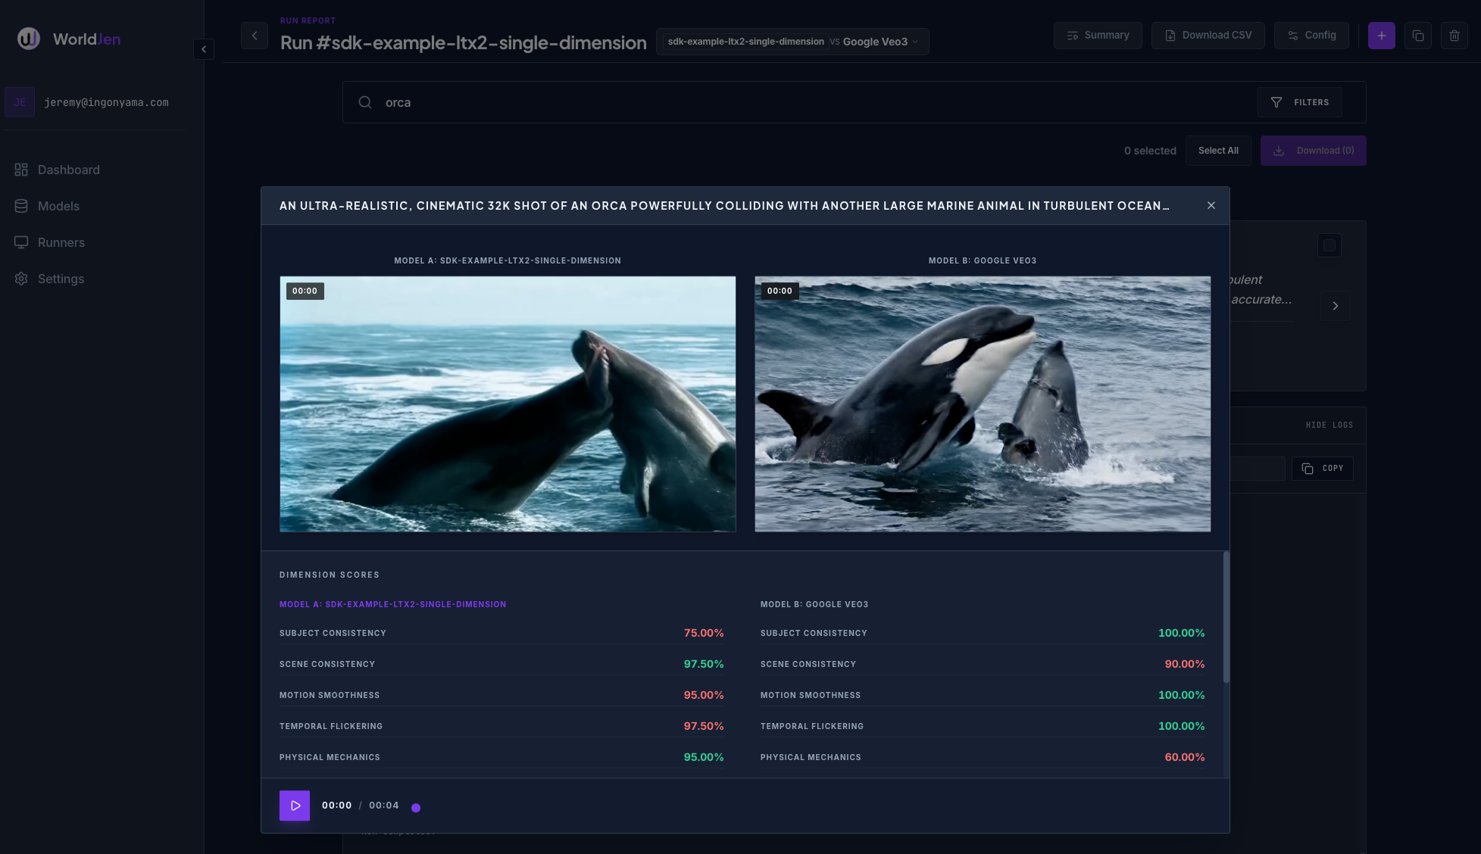This screenshot has width=1481, height=854.
Task: Expand the Google Veo3 comparison dropdown
Action: pyautogui.click(x=879, y=42)
